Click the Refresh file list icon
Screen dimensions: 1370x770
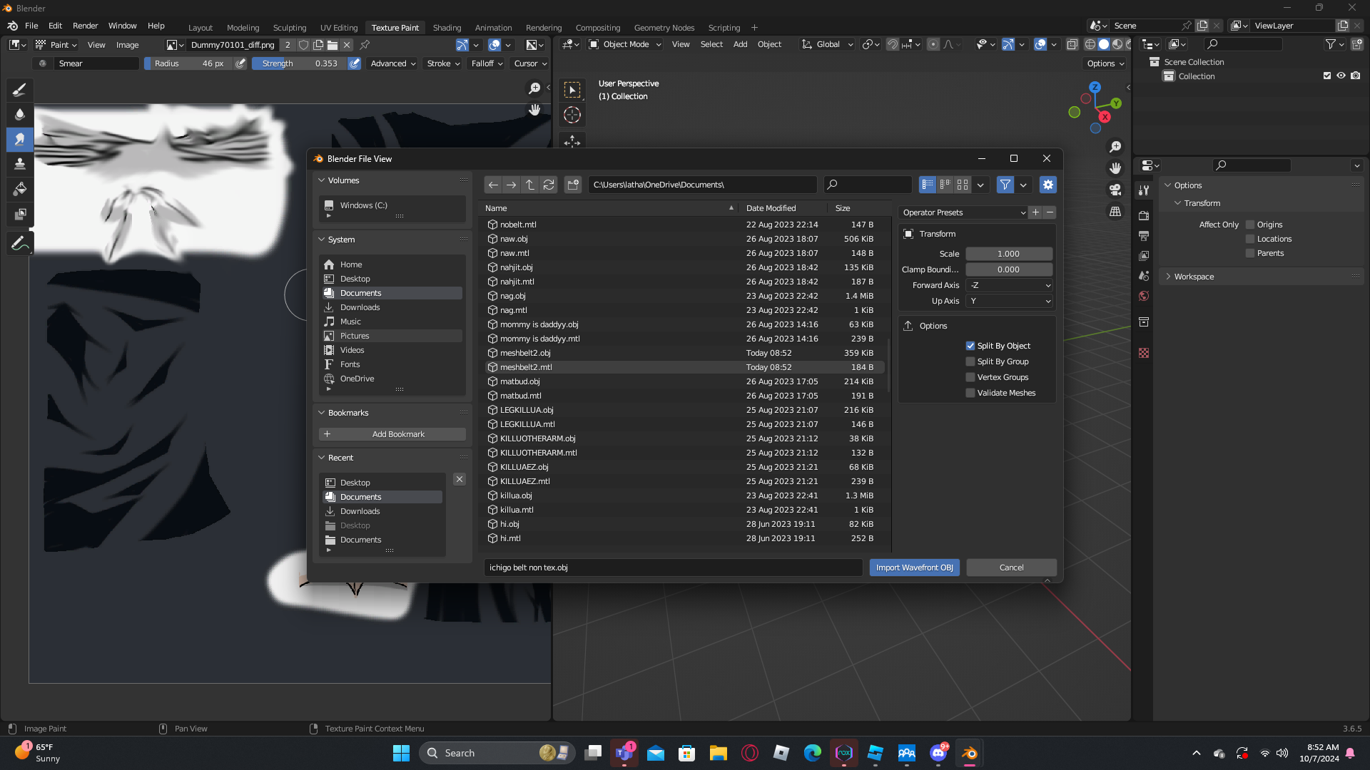pyautogui.click(x=549, y=185)
